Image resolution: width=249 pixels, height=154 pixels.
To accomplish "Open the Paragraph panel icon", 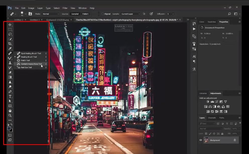I will pos(194,62).
